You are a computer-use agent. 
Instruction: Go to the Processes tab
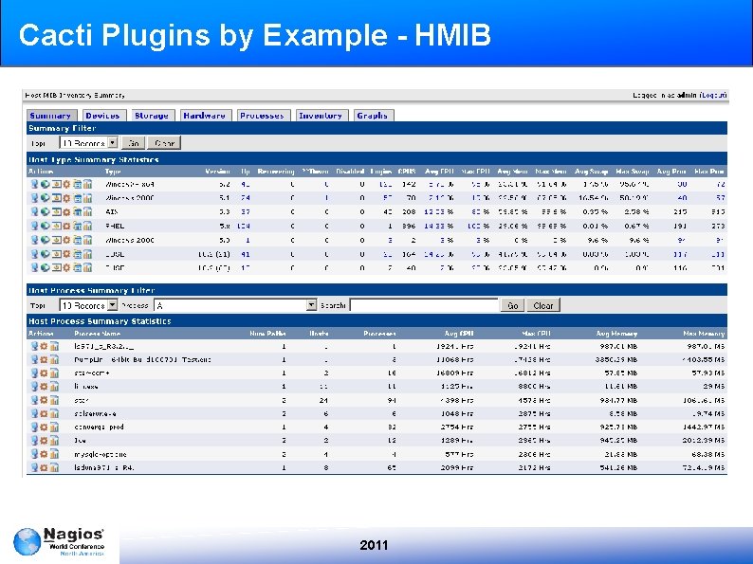(263, 116)
